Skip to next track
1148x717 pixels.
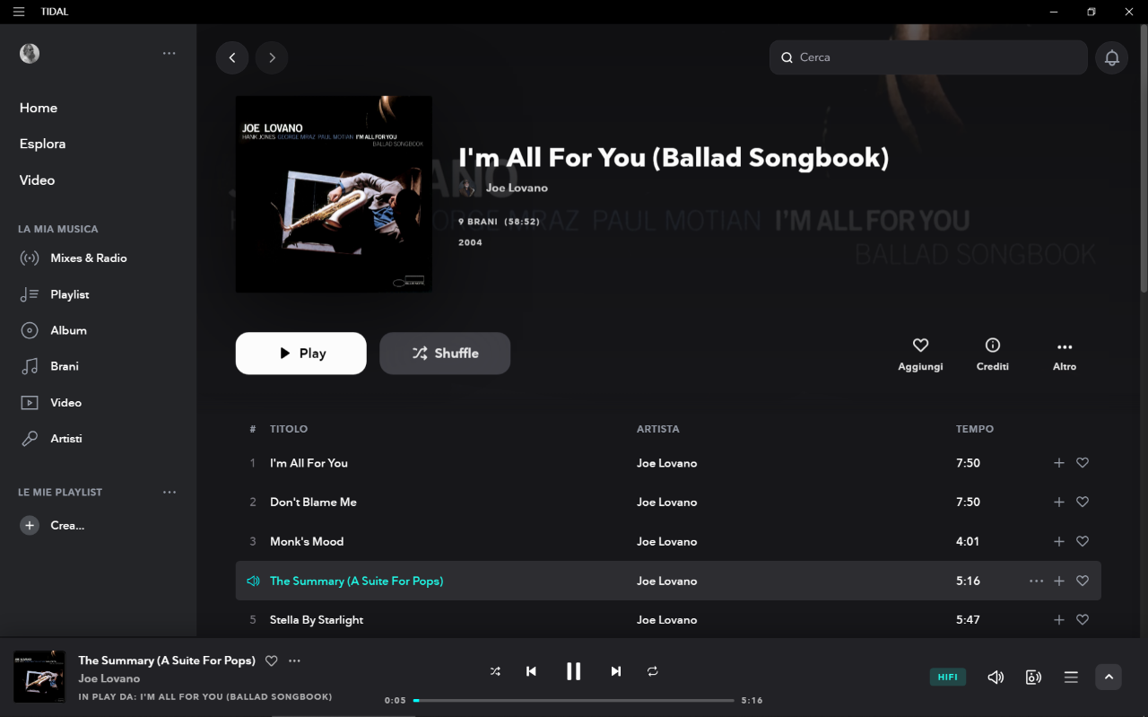coord(616,671)
